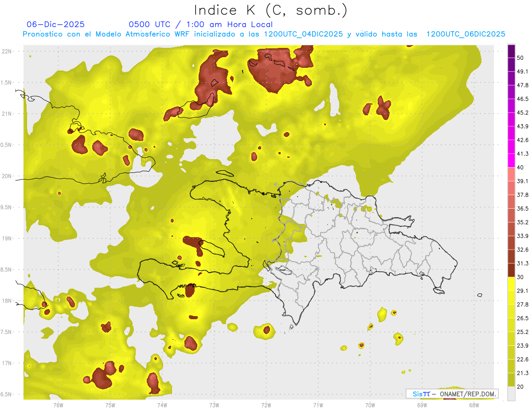Click the WRF model forecast description line
532x411 pixels.
(x=264, y=34)
